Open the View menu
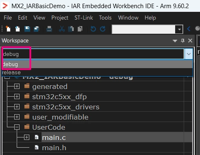 39,18
